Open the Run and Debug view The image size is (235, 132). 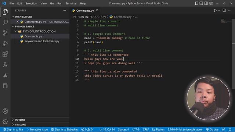coord(5,44)
